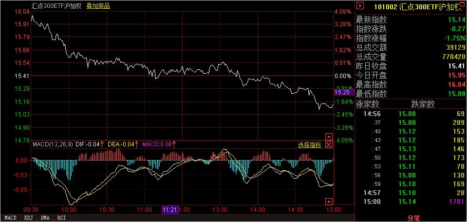Select the 14:56 tick row with volume 69

pos(411,114)
